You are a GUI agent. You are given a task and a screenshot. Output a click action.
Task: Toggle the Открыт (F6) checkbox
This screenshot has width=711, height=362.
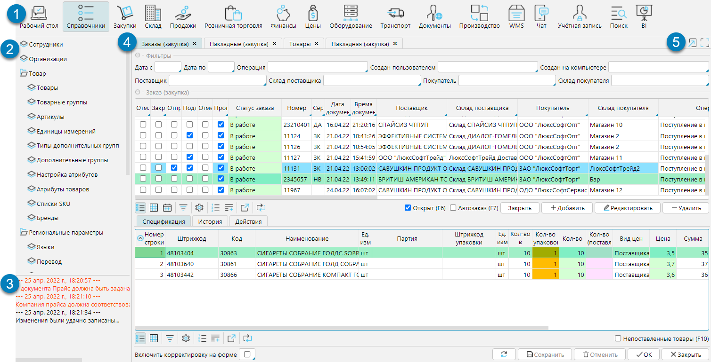[408, 208]
